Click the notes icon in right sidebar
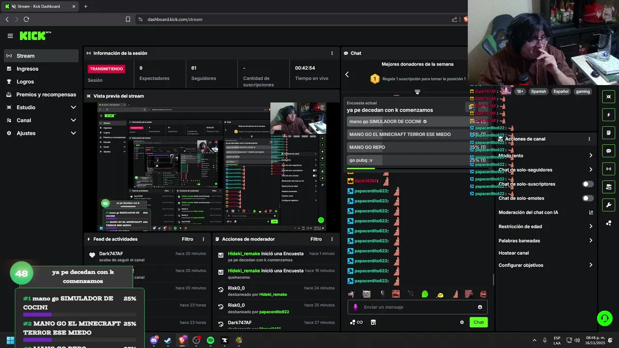This screenshot has width=619, height=348. [x=608, y=133]
